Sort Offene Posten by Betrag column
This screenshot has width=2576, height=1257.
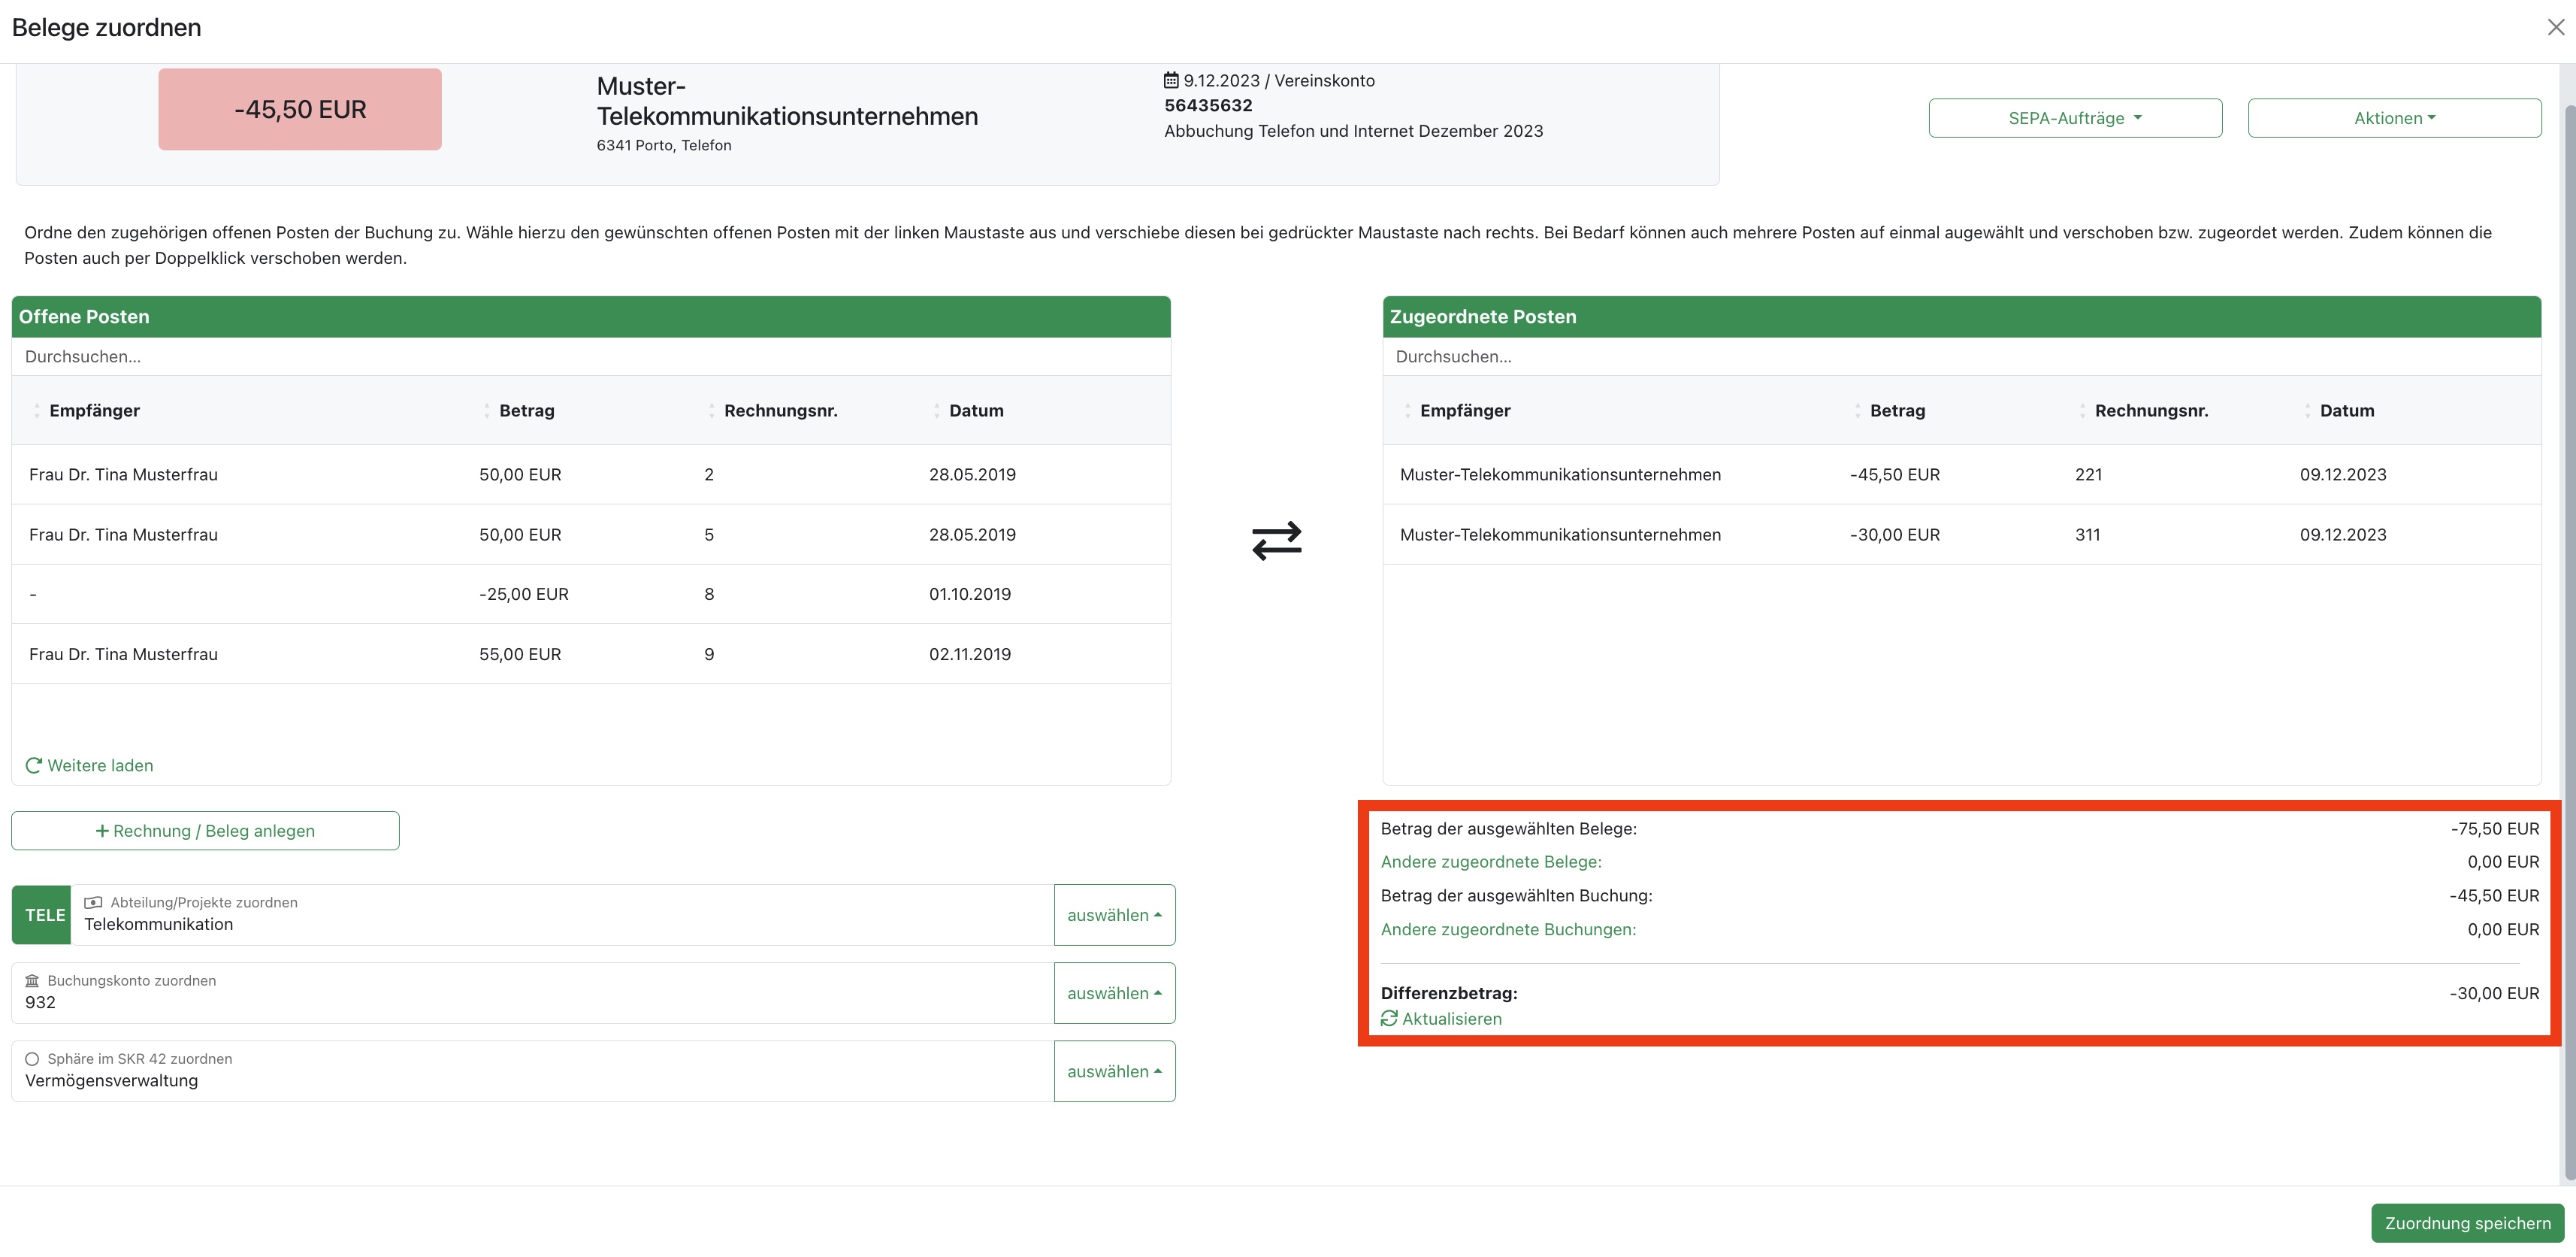(x=526, y=410)
